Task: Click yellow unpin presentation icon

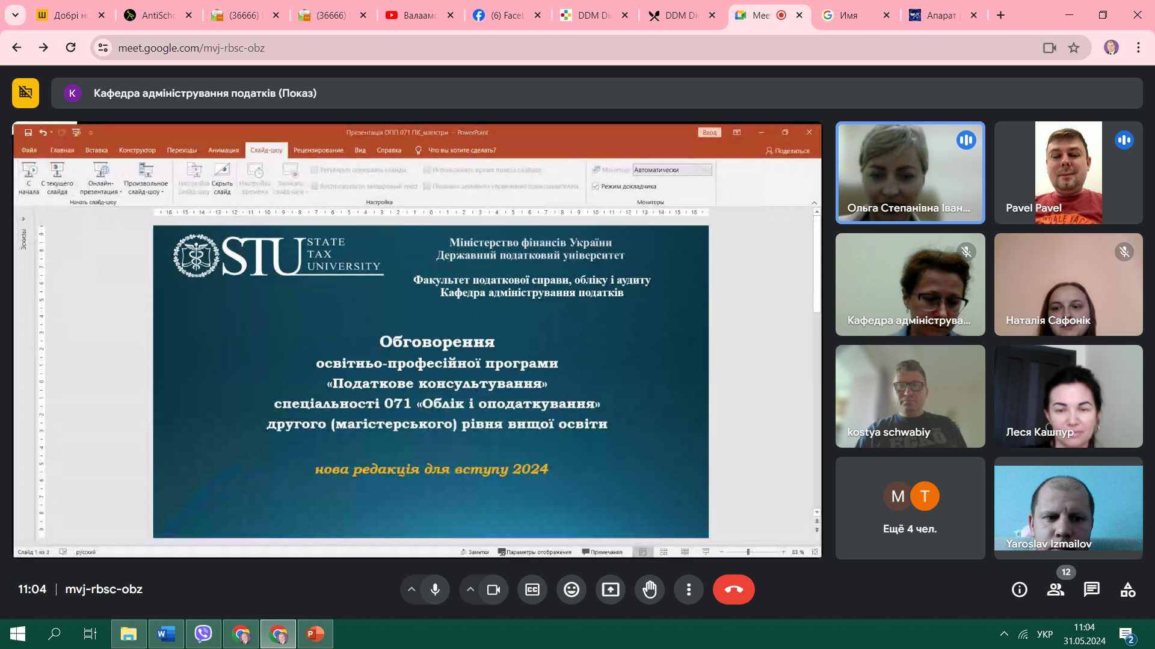Action: (25, 93)
